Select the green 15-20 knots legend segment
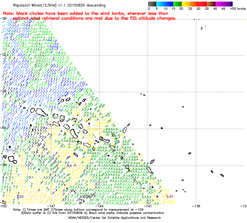This screenshot has width=247, height=223. [x=177, y=4]
